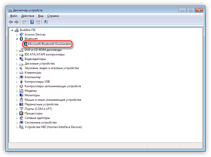Select Порты (COM и LPT) category
The height and width of the screenshot is (157, 211).
[x=38, y=109]
